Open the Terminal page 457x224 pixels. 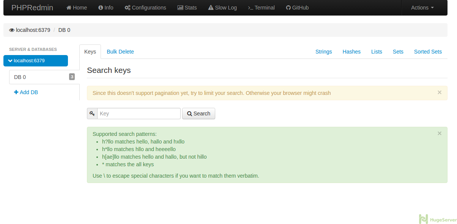(261, 8)
